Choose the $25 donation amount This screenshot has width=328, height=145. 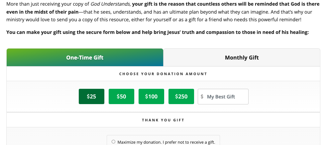[x=91, y=96]
